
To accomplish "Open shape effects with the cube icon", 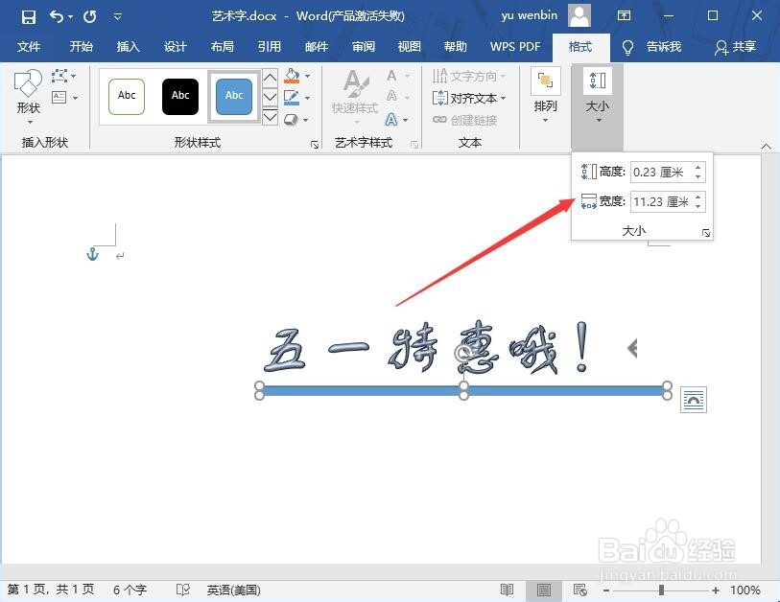I will (291, 120).
